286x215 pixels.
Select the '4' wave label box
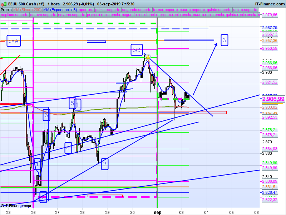click(68, 148)
